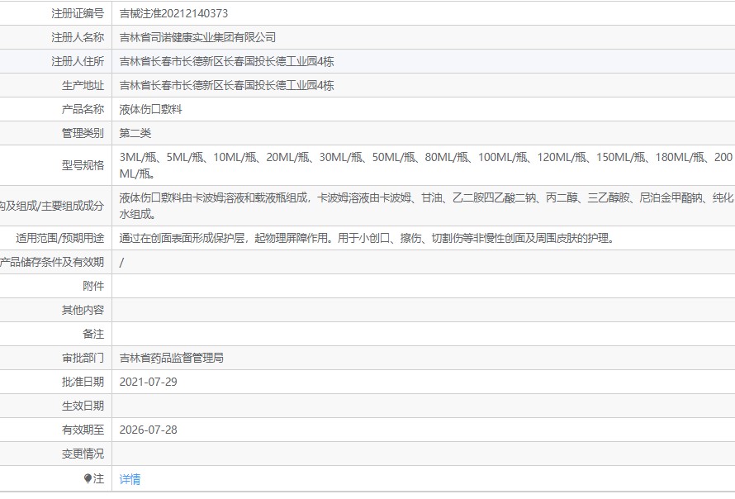Viewport: 735px width, 499px height.
Task: Click the 其他内容 label
Action: pos(83,310)
